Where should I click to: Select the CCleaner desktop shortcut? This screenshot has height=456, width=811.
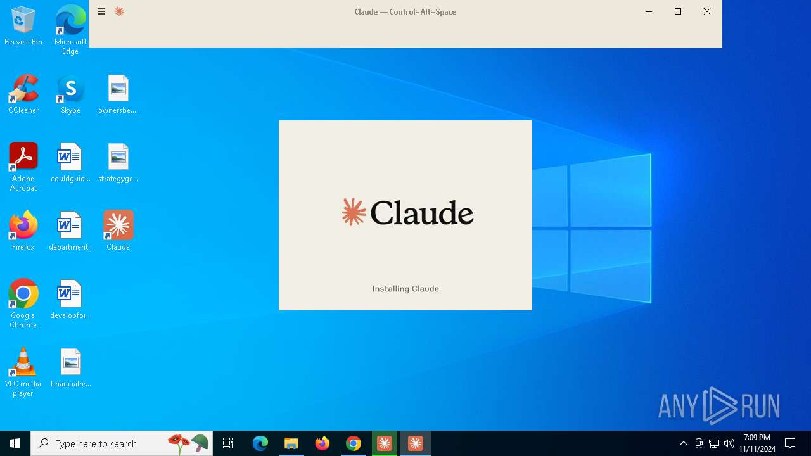(23, 94)
